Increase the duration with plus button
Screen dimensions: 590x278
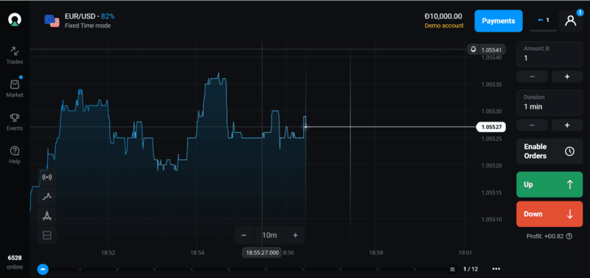point(567,125)
